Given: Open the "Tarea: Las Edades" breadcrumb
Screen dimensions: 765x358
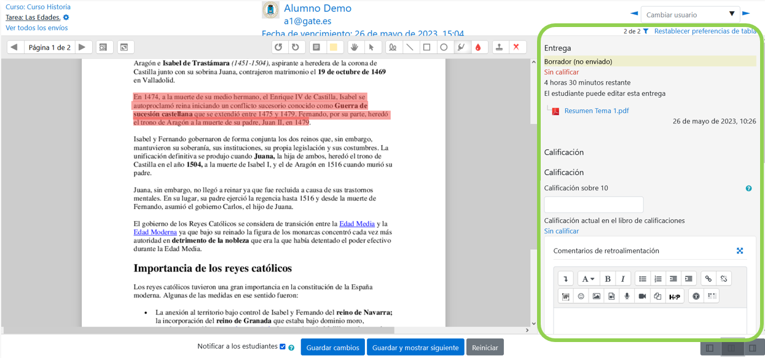Looking at the screenshot, I should [x=34, y=17].
